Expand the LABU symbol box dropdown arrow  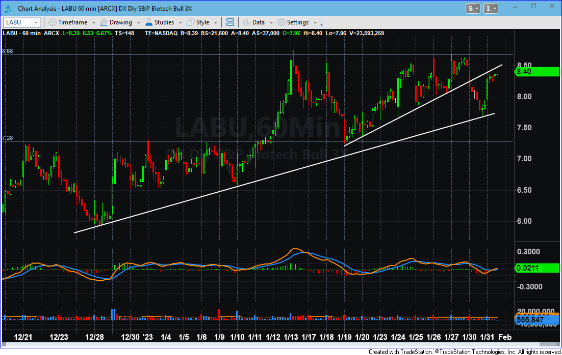36,22
